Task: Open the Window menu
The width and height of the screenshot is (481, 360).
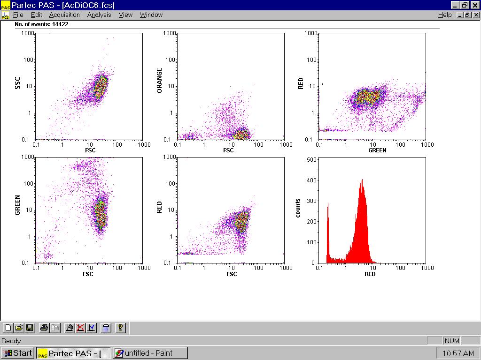Action: click(x=151, y=15)
